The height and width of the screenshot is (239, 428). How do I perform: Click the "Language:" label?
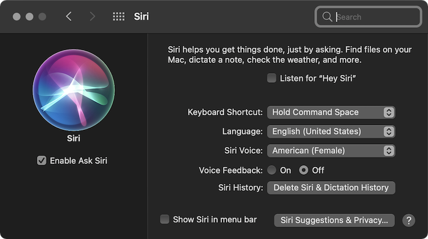[x=242, y=132]
